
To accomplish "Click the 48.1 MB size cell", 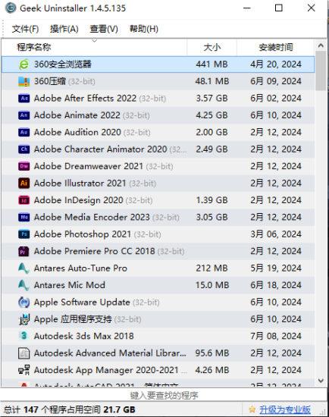I will 212,81.
